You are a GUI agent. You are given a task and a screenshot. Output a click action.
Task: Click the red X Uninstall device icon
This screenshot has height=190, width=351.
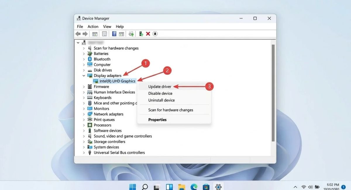coord(148,34)
